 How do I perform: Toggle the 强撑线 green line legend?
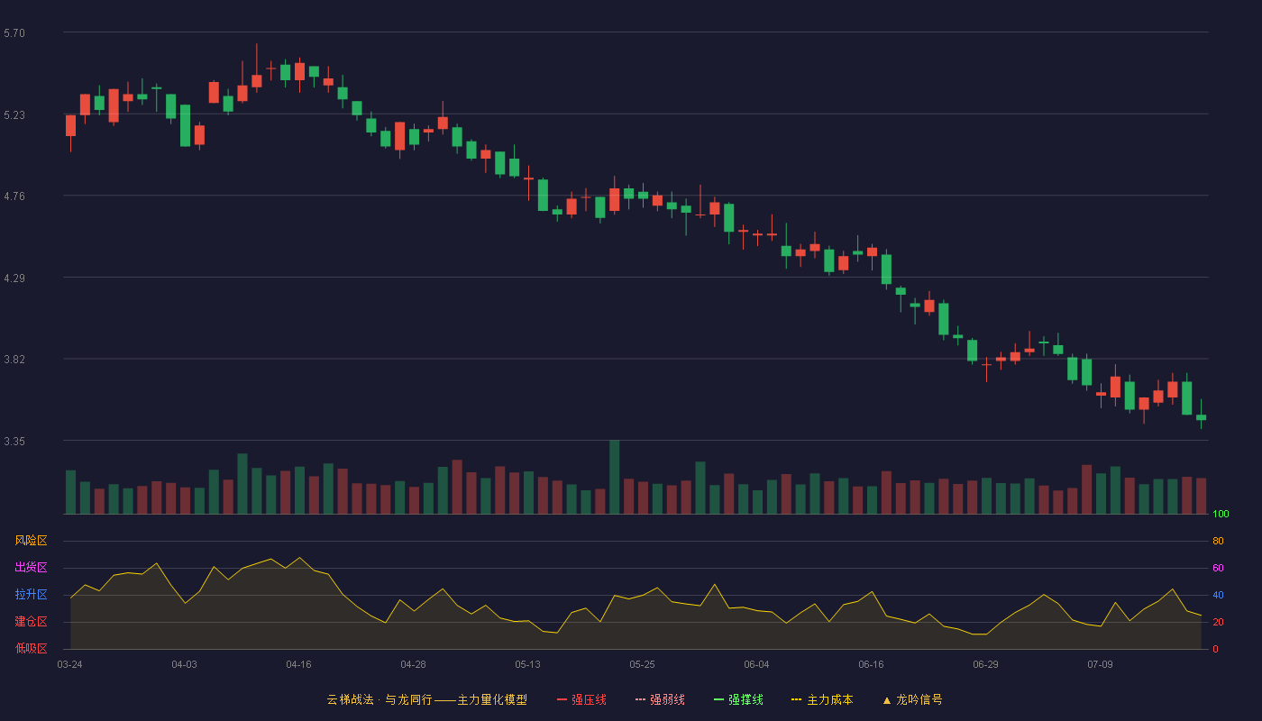tap(738, 699)
